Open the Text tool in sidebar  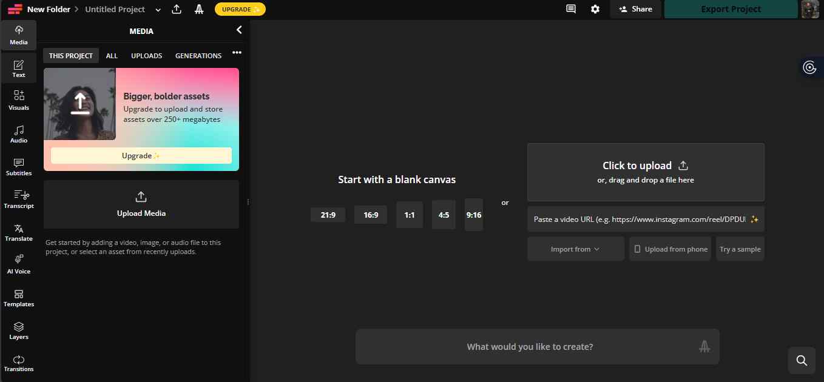[19, 69]
